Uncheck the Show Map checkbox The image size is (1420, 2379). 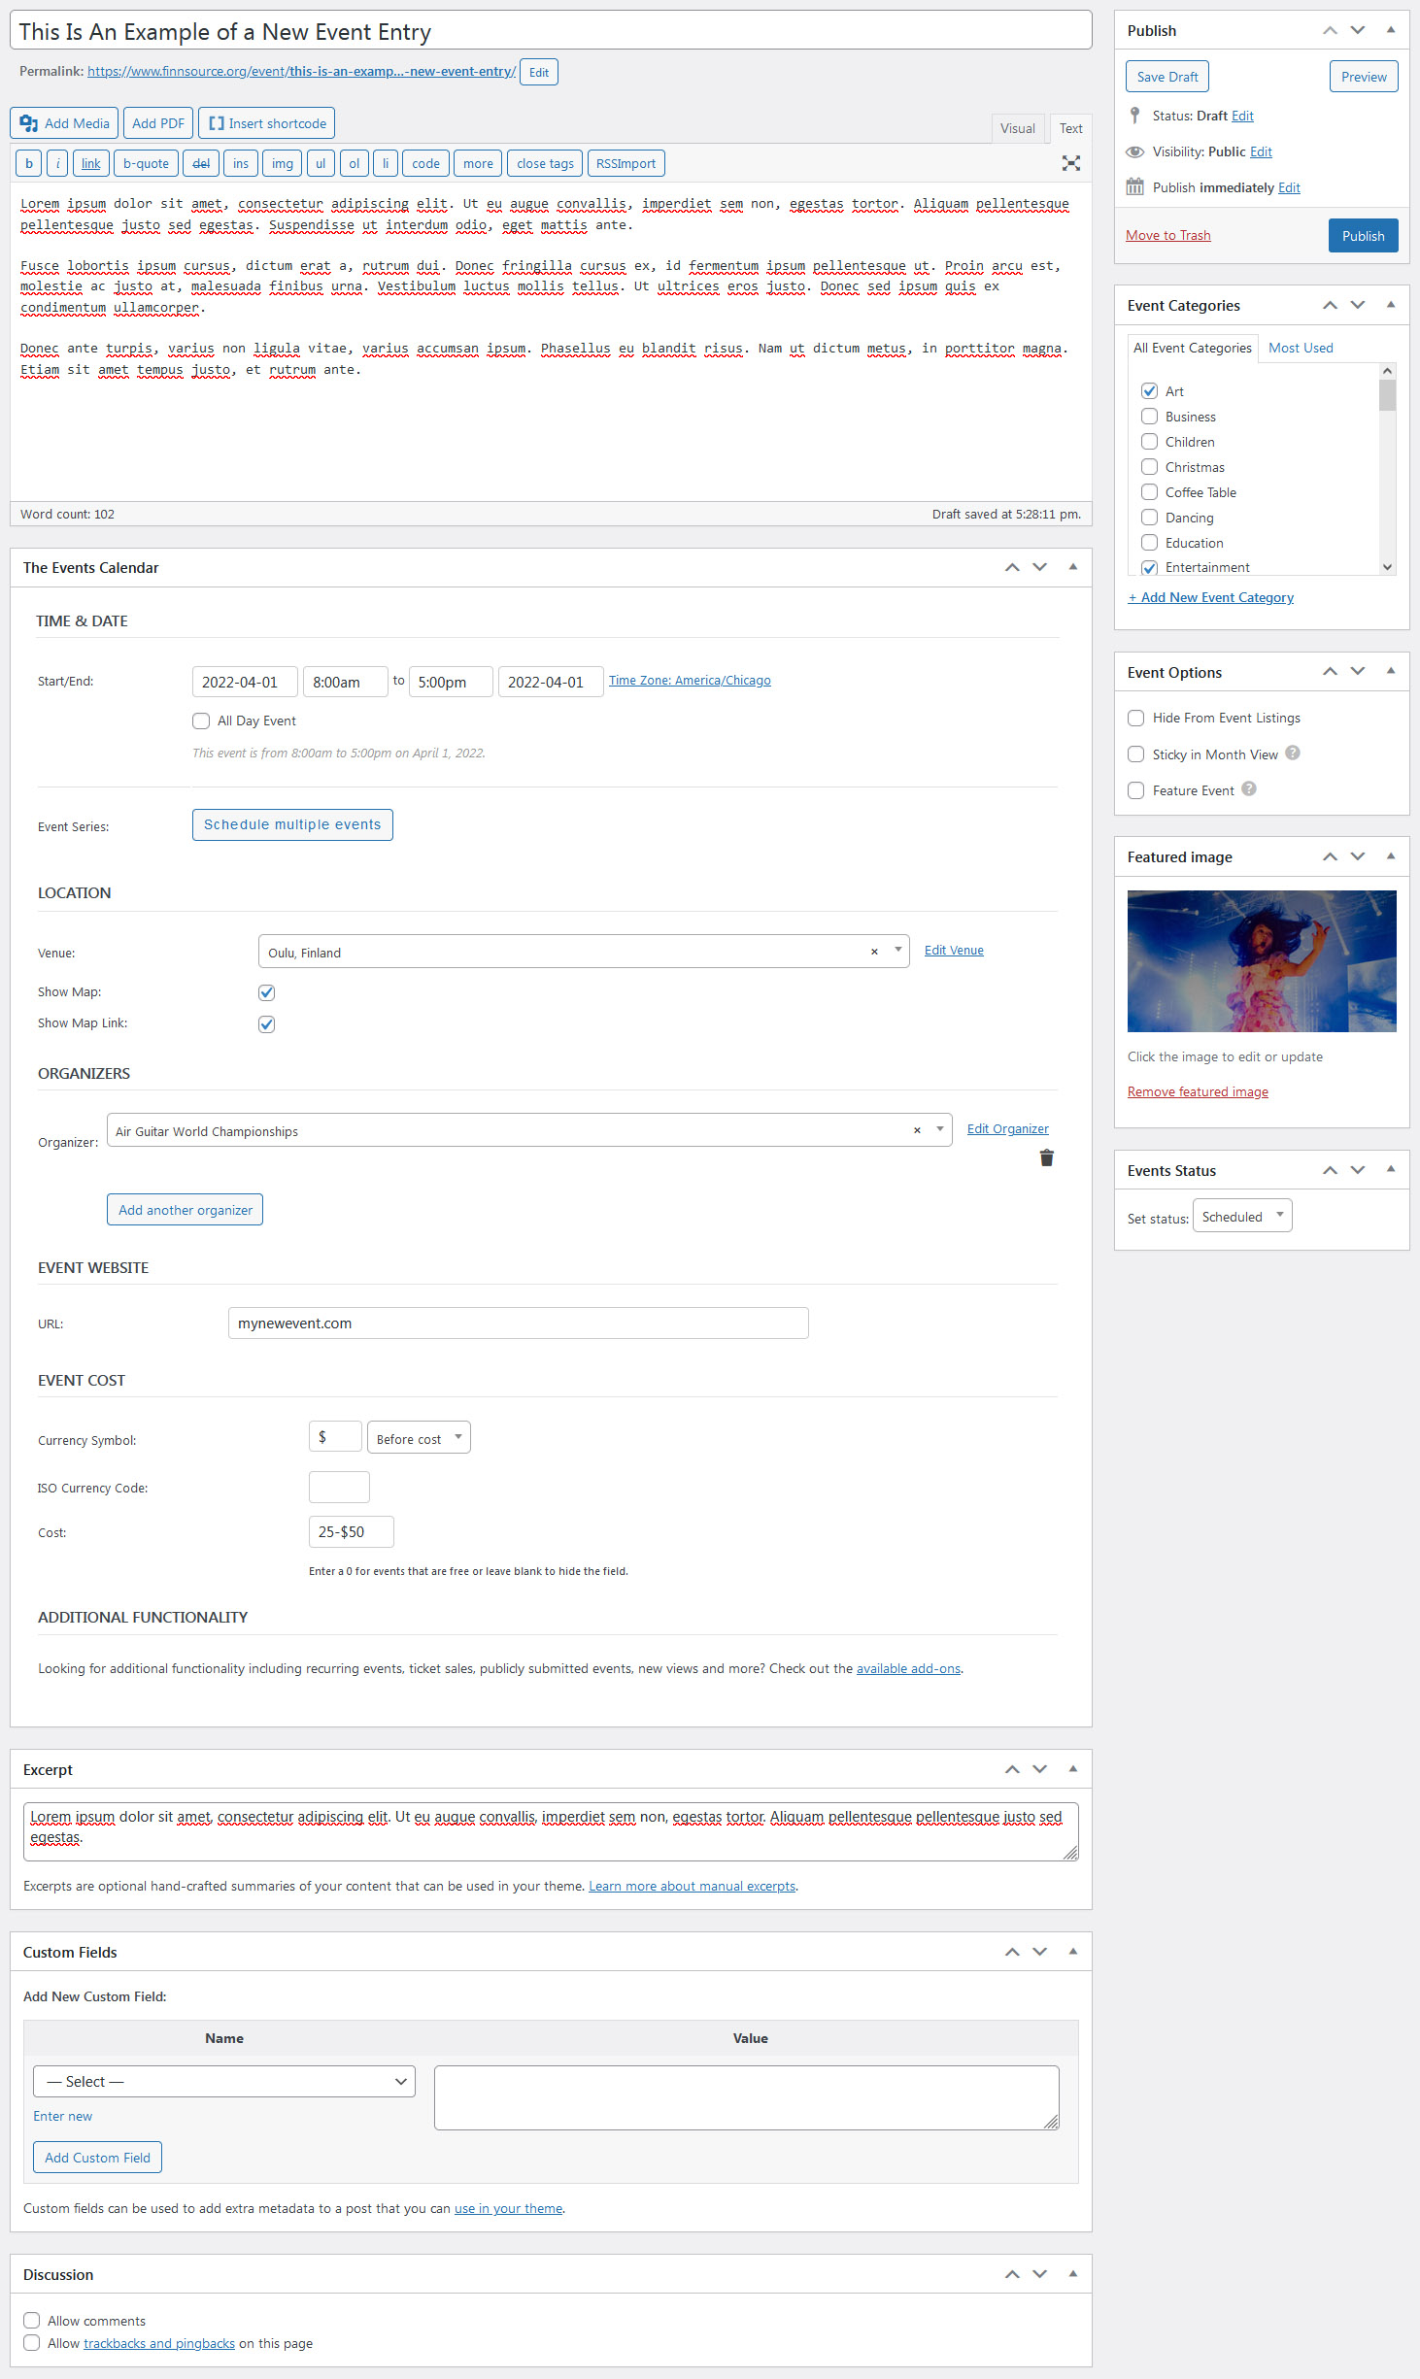[x=267, y=992]
